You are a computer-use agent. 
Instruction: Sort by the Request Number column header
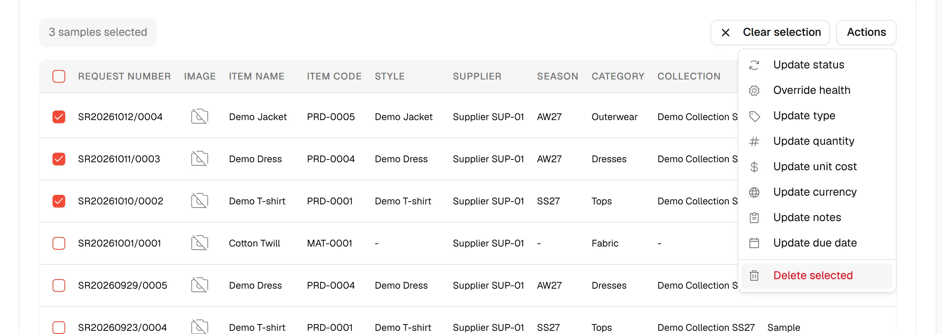(x=124, y=76)
